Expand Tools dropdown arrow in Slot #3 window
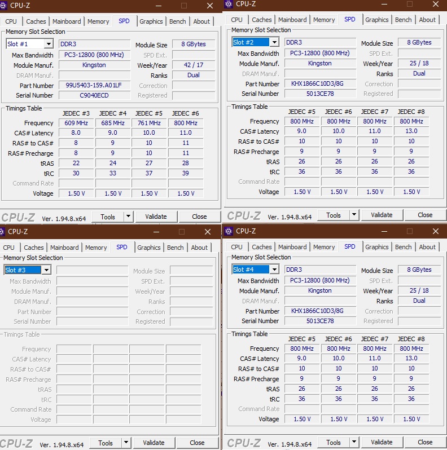447x450 pixels. (x=126, y=443)
